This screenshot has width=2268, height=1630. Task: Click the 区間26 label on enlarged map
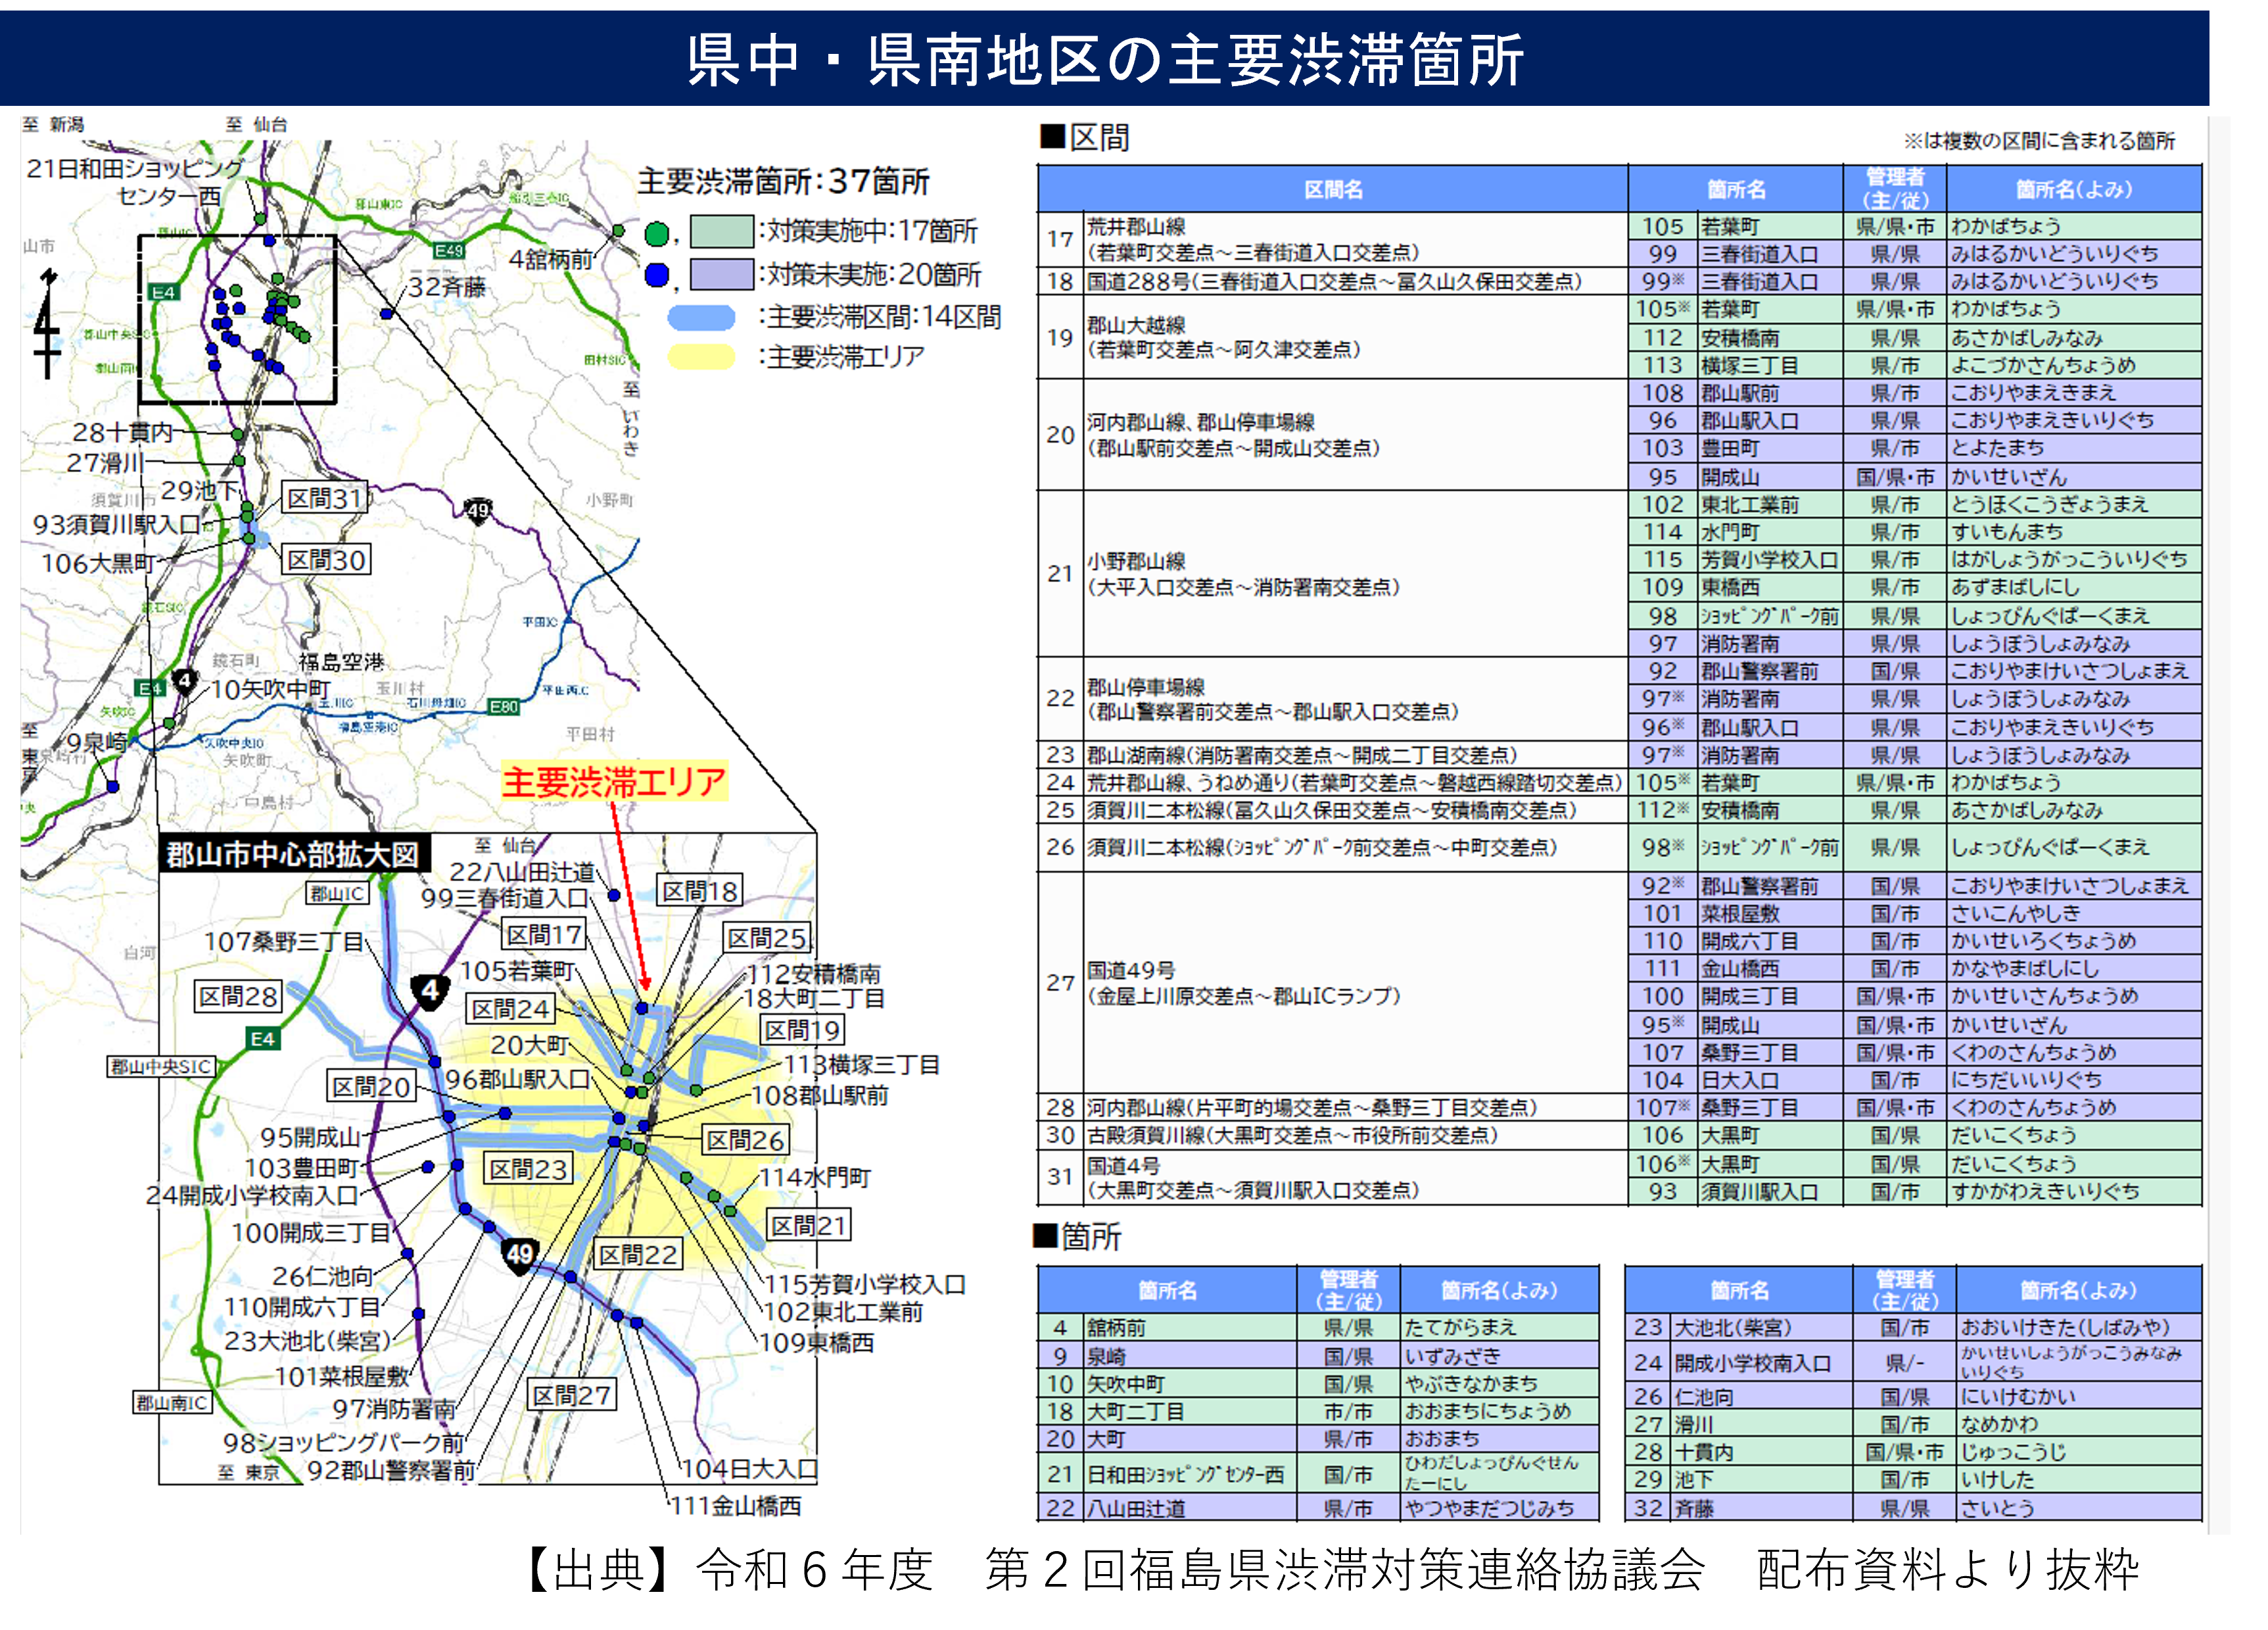click(746, 1140)
